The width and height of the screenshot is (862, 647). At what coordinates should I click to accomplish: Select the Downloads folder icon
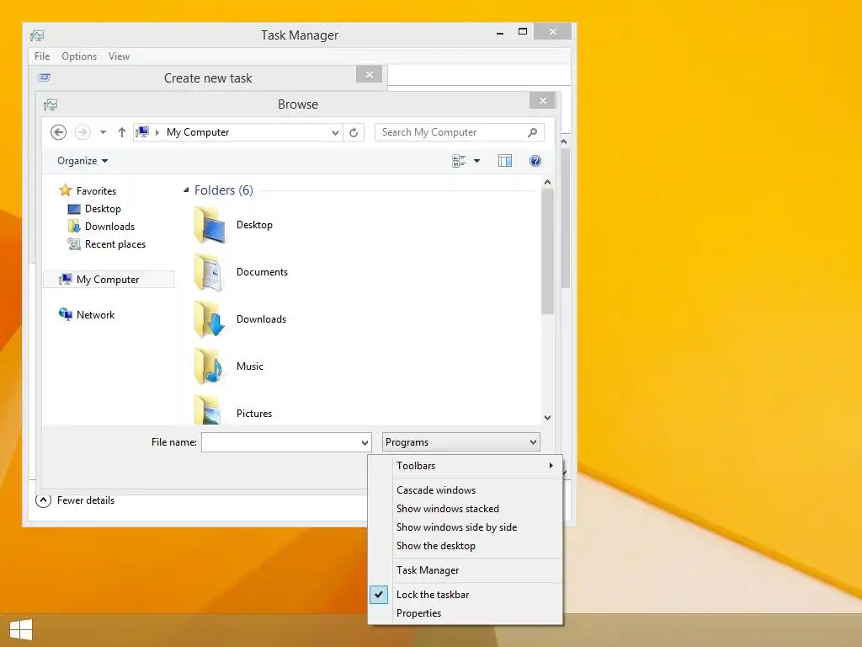[210, 319]
